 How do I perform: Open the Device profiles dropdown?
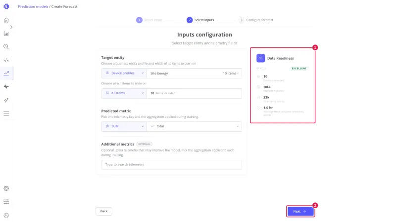[124, 73]
